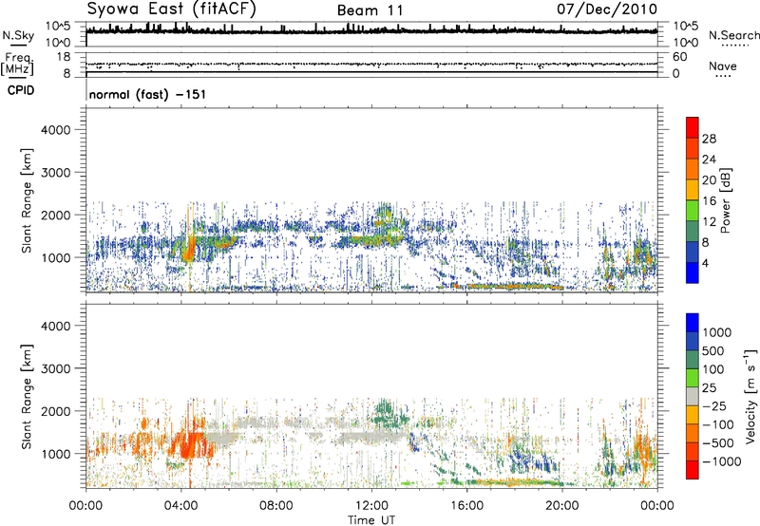Click the "04:00" time axis label
Screen dimensions: 760x526
180,506
